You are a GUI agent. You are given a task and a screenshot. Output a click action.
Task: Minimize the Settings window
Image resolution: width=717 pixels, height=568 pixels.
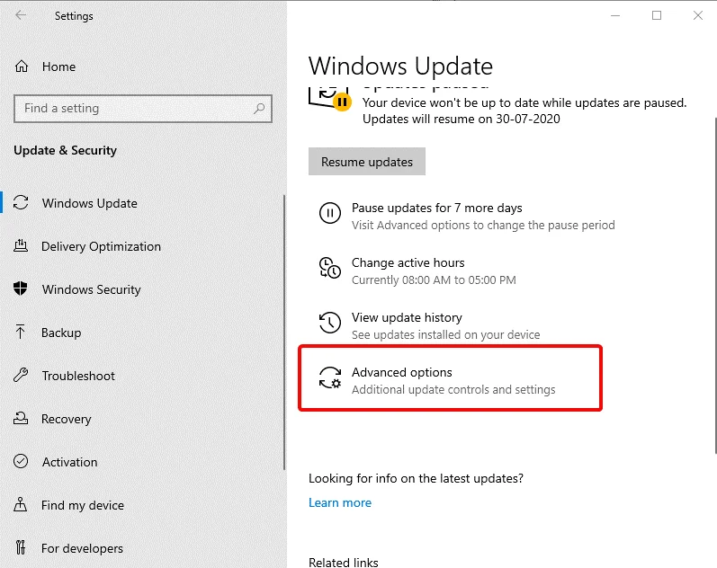coord(615,15)
